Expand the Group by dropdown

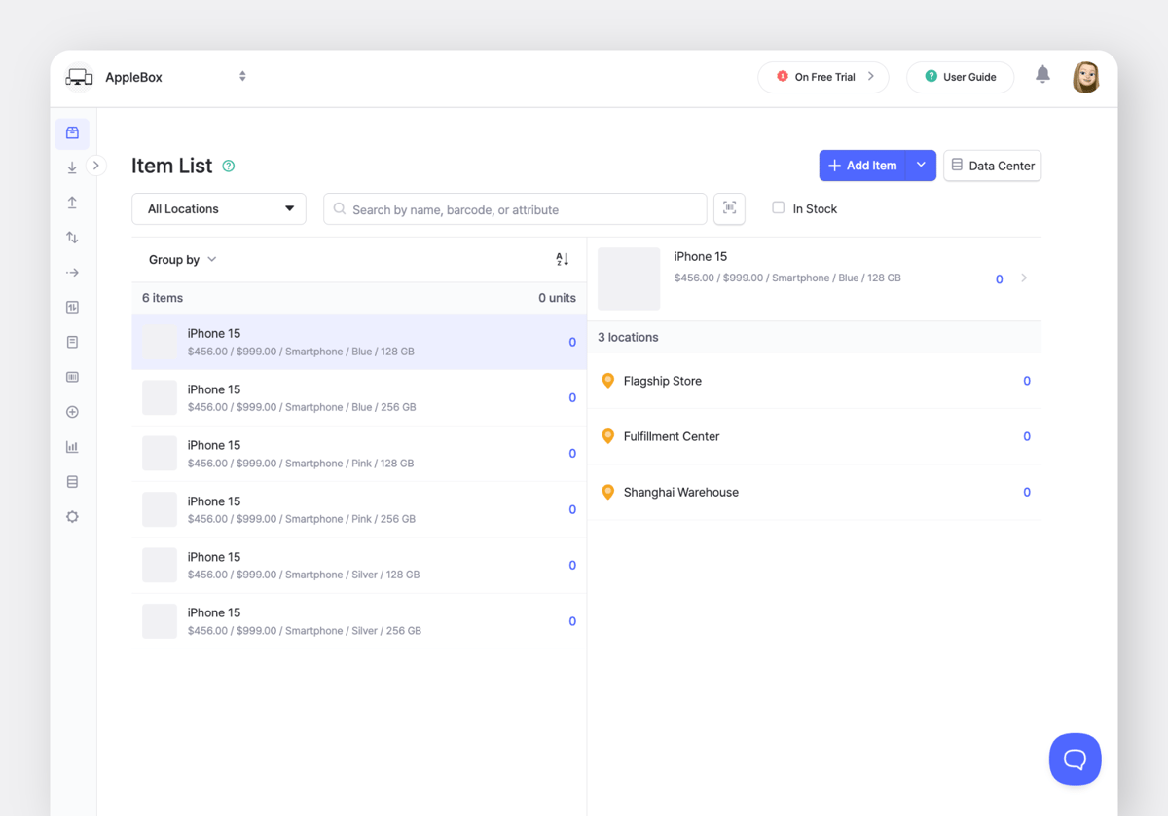[x=182, y=260]
